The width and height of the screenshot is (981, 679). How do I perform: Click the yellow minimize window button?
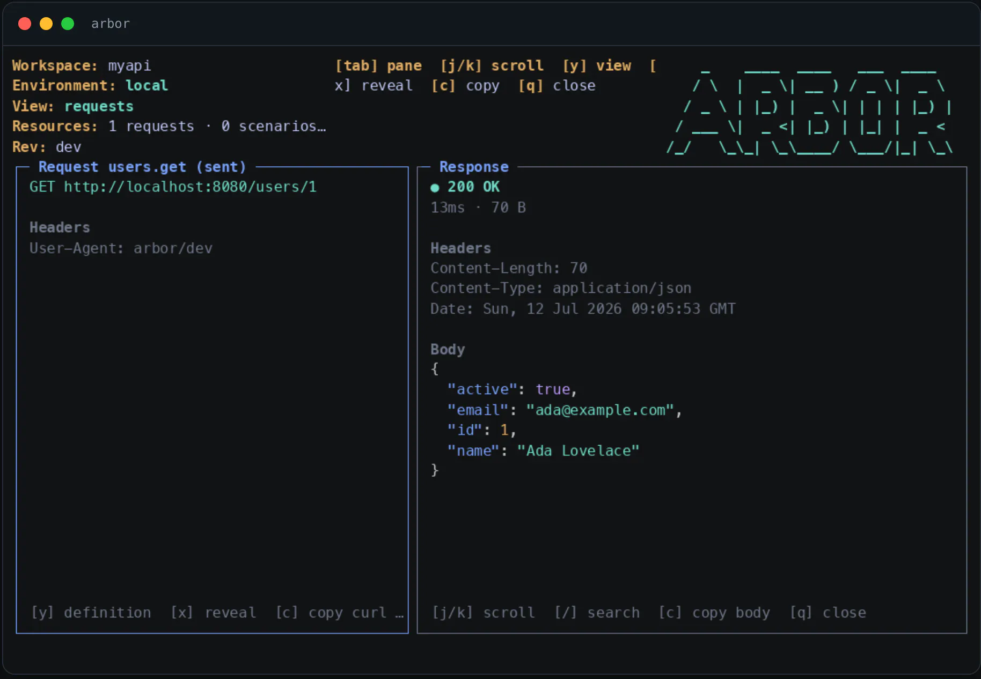(46, 24)
